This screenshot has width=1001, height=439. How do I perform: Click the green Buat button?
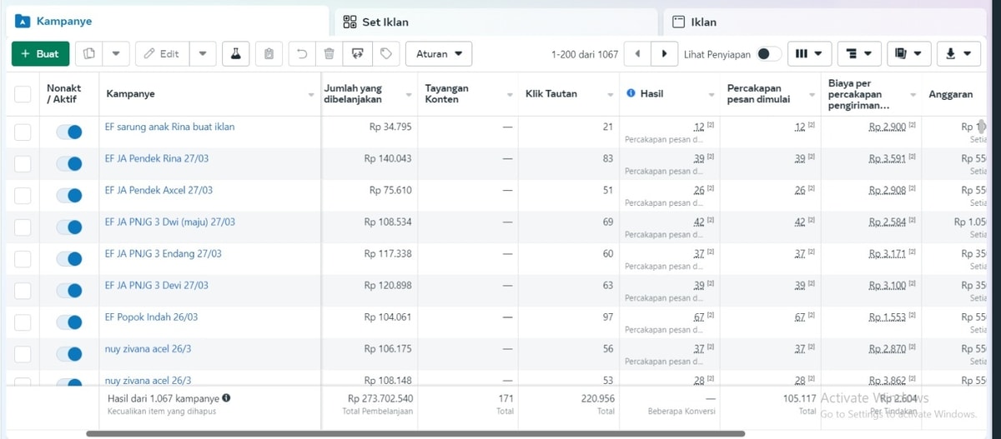click(x=40, y=54)
